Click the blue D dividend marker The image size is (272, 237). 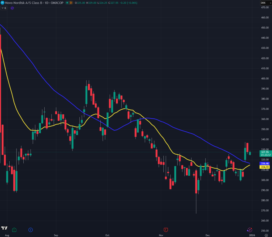click(x=31, y=230)
